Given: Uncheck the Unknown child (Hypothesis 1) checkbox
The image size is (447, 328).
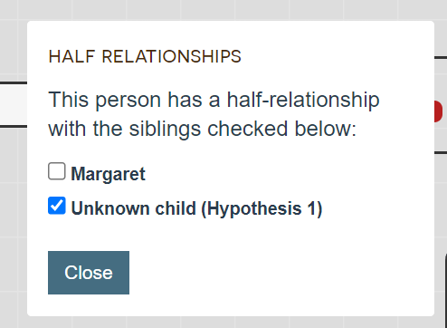Looking at the screenshot, I should coord(57,206).
